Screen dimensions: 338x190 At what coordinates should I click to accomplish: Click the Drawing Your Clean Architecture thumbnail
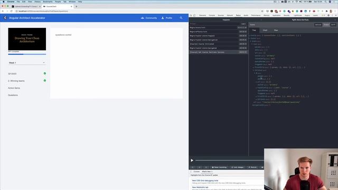(x=27, y=39)
